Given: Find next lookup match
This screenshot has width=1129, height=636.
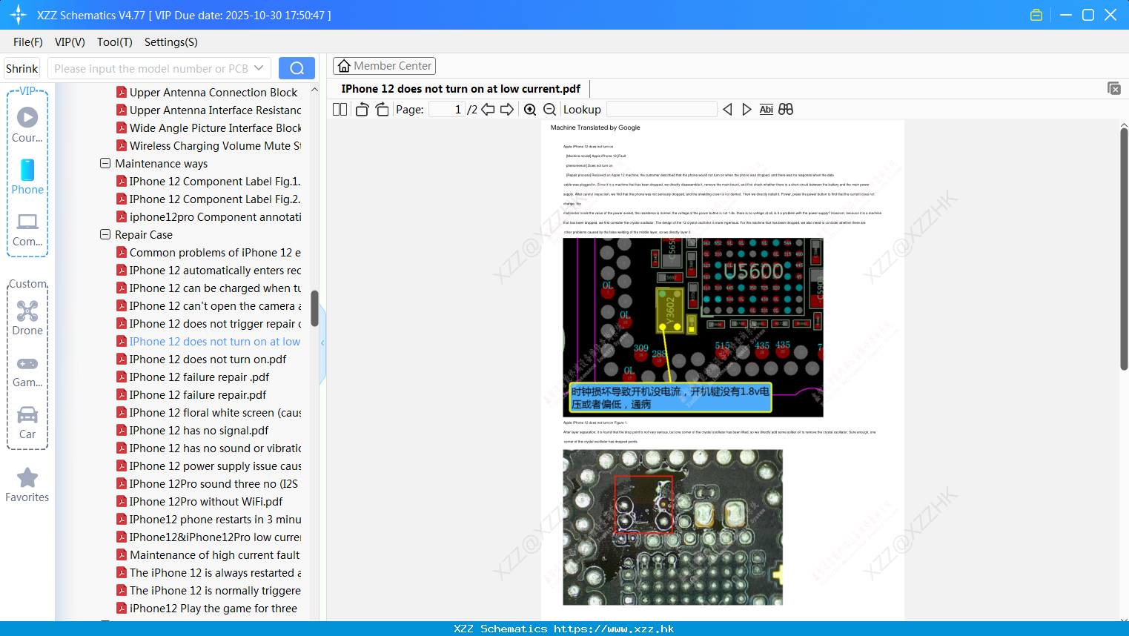Looking at the screenshot, I should click(x=746, y=109).
